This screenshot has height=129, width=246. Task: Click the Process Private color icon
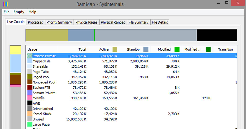pyautogui.click(x=30, y=56)
